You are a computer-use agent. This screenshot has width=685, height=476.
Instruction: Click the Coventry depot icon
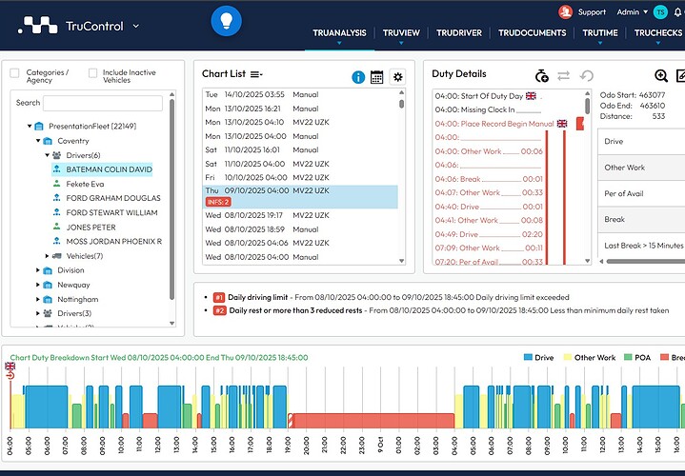[x=48, y=141]
